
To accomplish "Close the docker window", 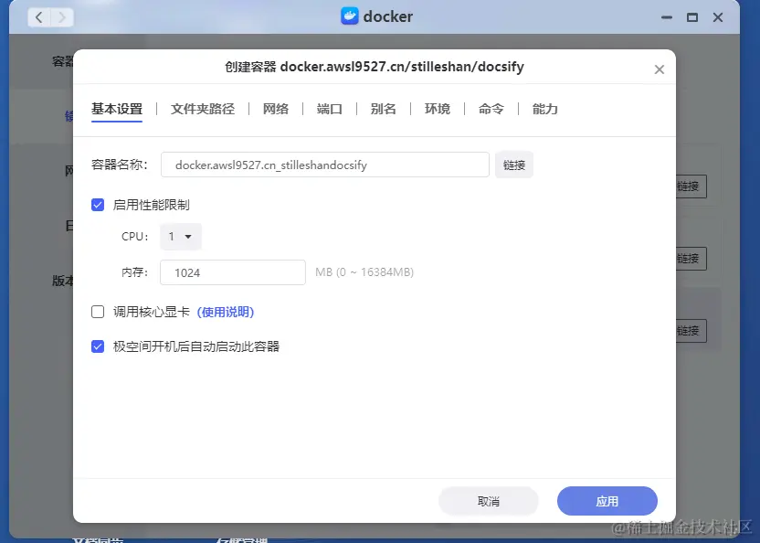I will [718, 17].
